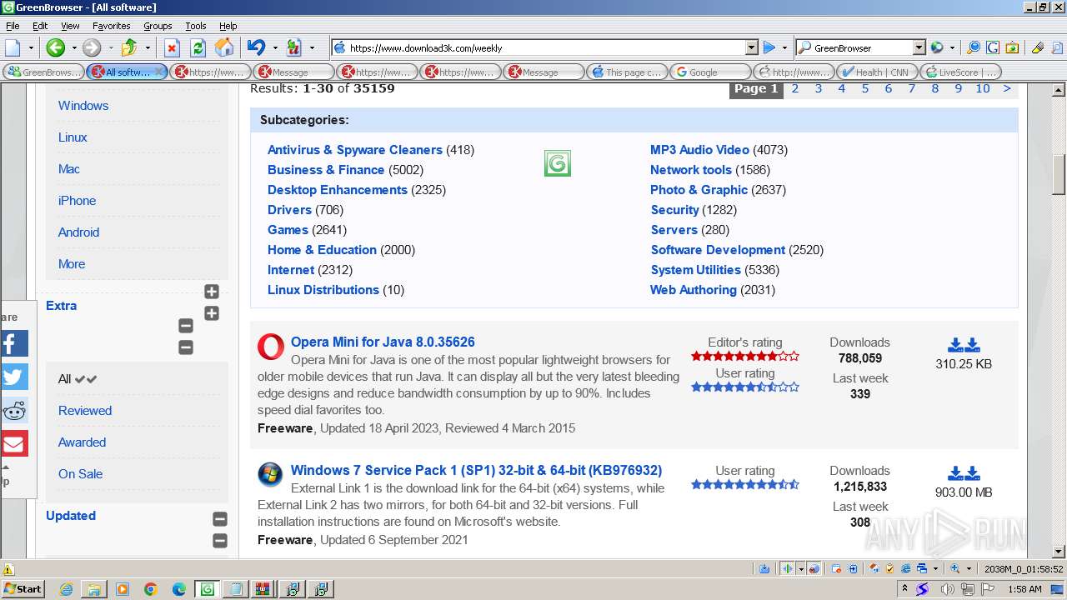Click the clipboard check icon in status bar

click(889, 568)
